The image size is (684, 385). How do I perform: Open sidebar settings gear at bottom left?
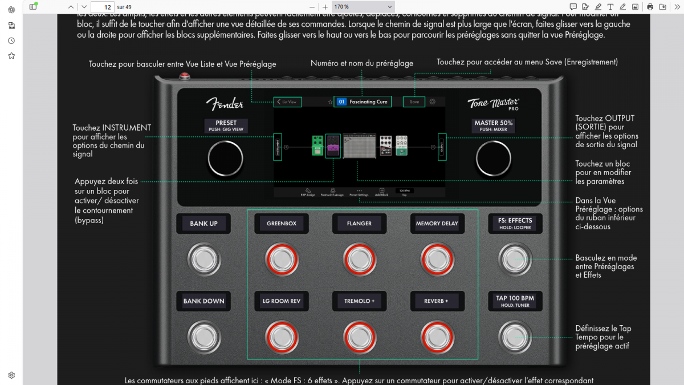11,375
